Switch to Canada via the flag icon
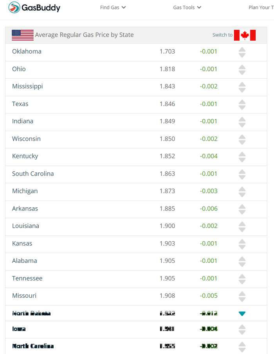The width and height of the screenshot is (274, 354). pyautogui.click(x=245, y=35)
